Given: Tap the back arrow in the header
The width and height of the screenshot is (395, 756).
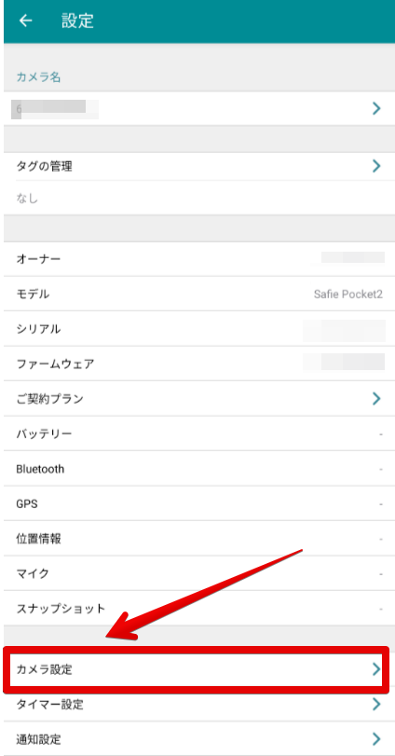Looking at the screenshot, I should tap(25, 21).
